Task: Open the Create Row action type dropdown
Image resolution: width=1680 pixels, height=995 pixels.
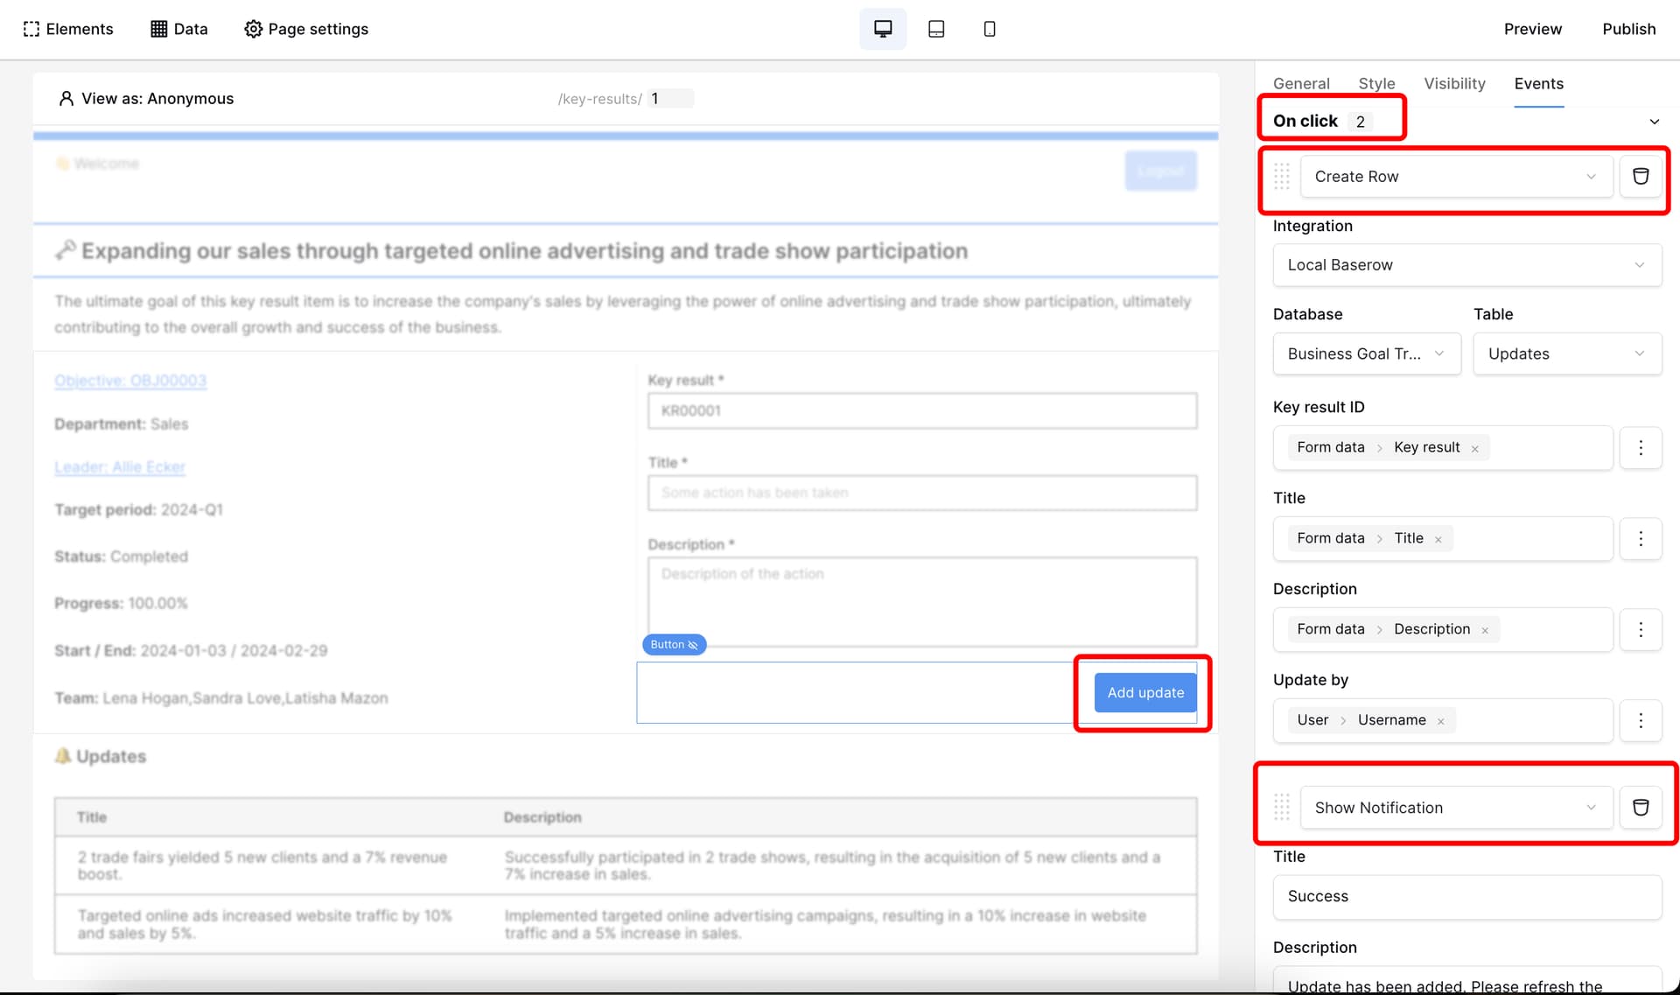Action: (1456, 176)
